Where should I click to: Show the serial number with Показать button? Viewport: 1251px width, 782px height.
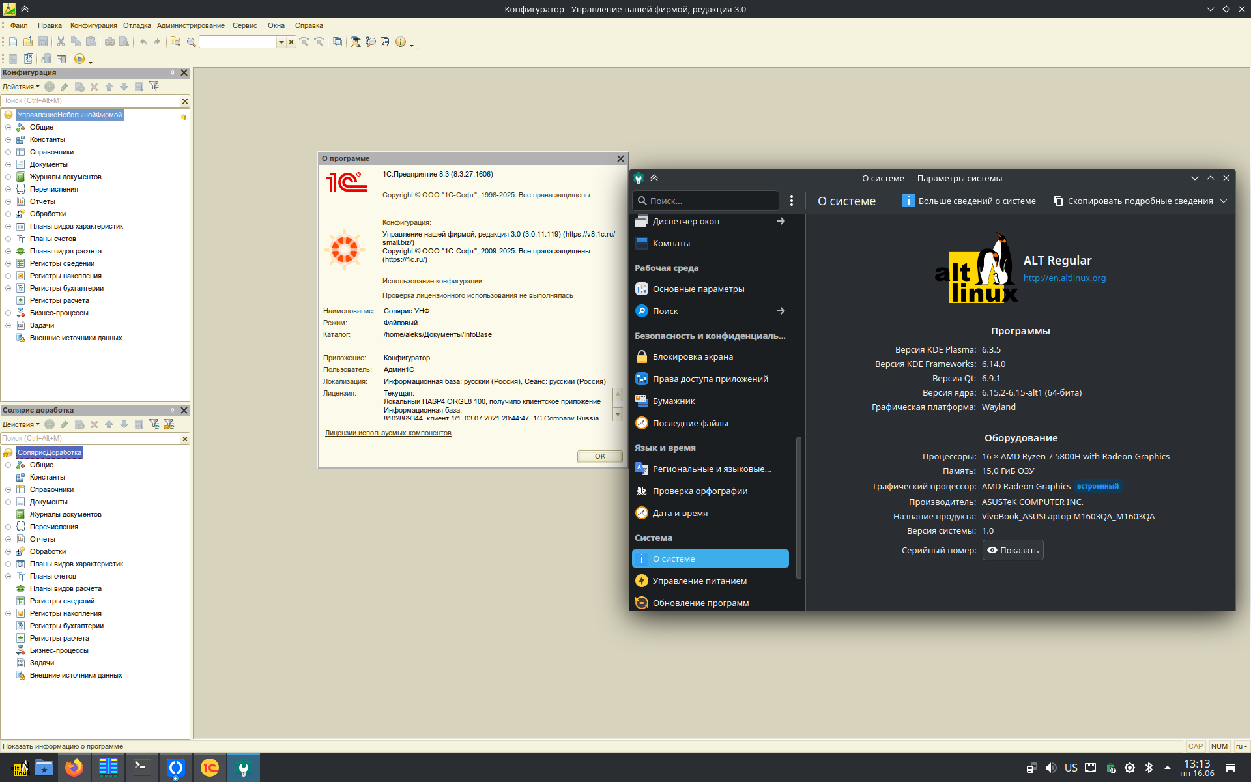(x=1013, y=550)
